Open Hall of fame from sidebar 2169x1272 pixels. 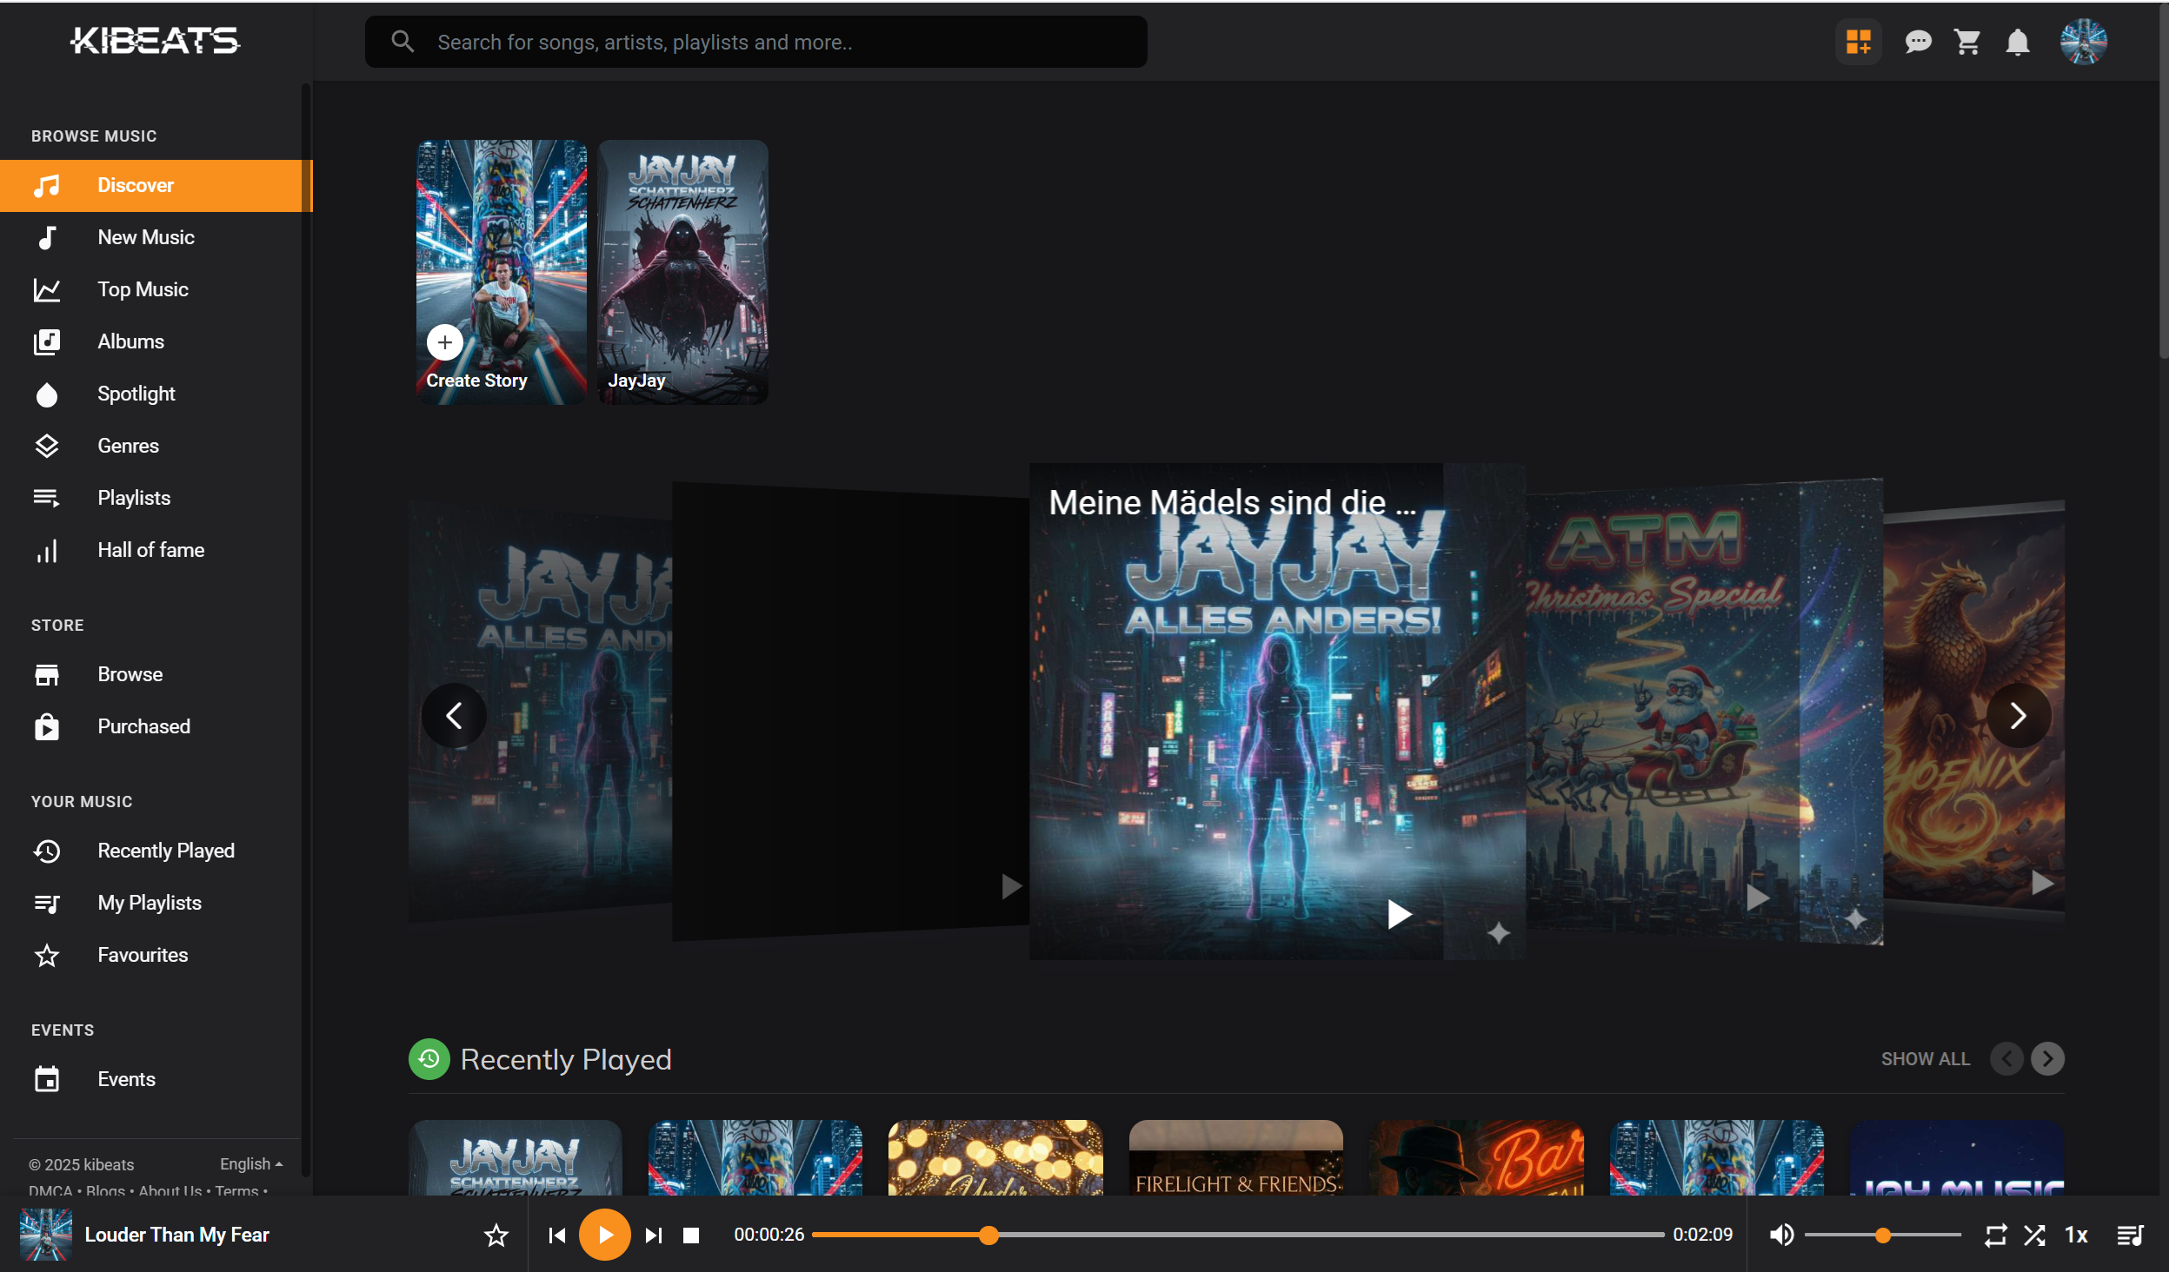150,550
